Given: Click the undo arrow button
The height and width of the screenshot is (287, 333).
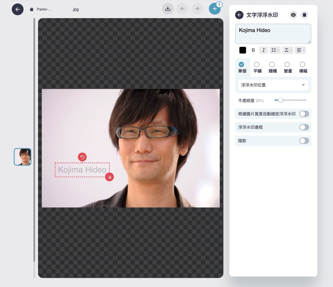Looking at the screenshot, I should (x=182, y=9).
